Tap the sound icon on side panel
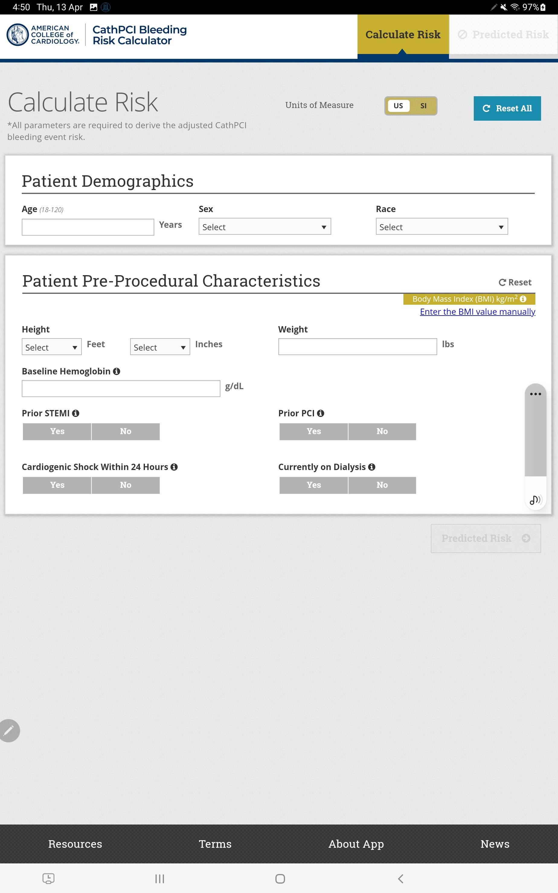 click(x=535, y=500)
